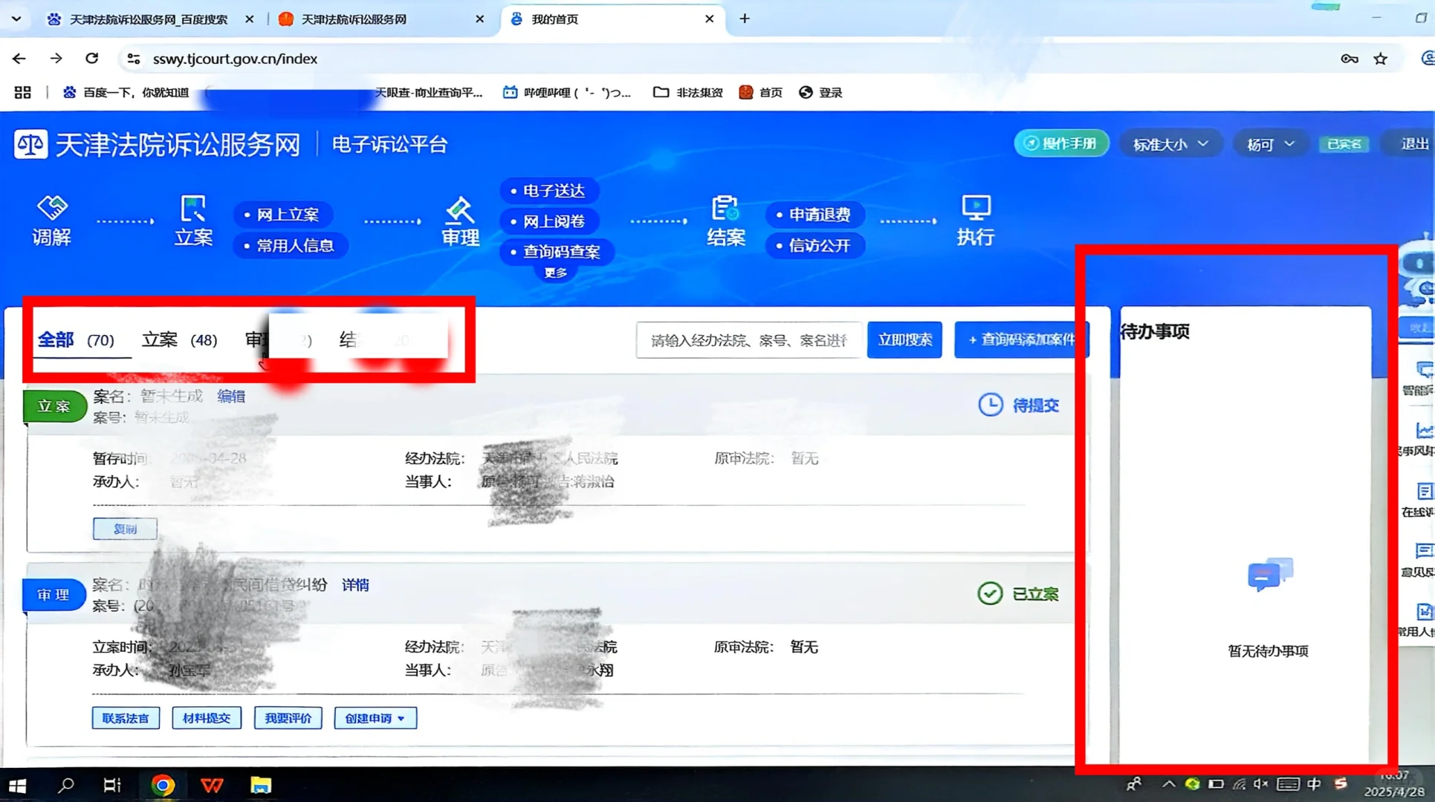The height and width of the screenshot is (802, 1435).
Task: Open the browser apps grid icon
Action: click(x=22, y=92)
